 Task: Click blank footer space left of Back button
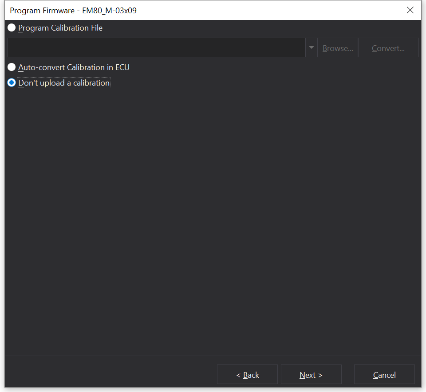111,375
